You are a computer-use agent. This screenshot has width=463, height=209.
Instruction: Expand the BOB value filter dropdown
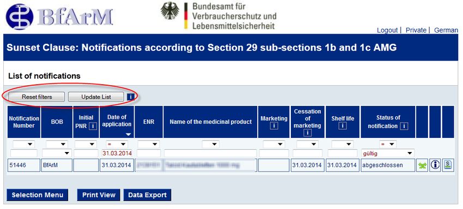coord(57,154)
